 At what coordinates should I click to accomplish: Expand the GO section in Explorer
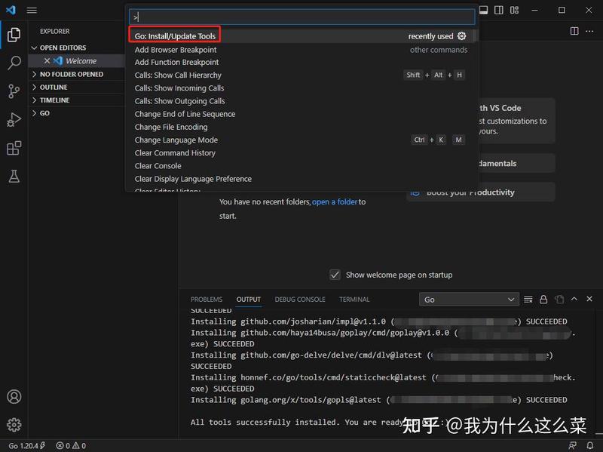click(77, 113)
